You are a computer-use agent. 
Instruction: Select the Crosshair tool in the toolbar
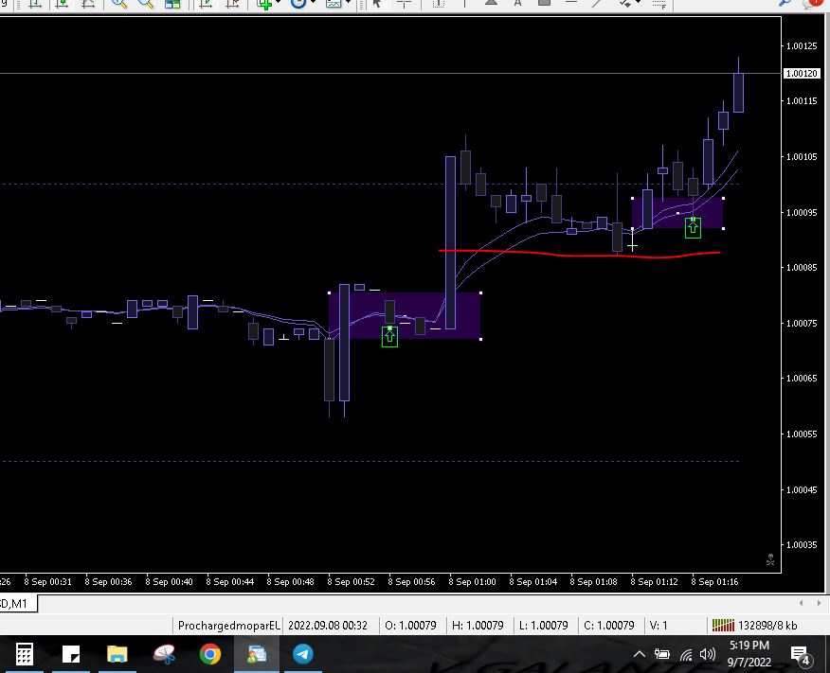(x=404, y=3)
